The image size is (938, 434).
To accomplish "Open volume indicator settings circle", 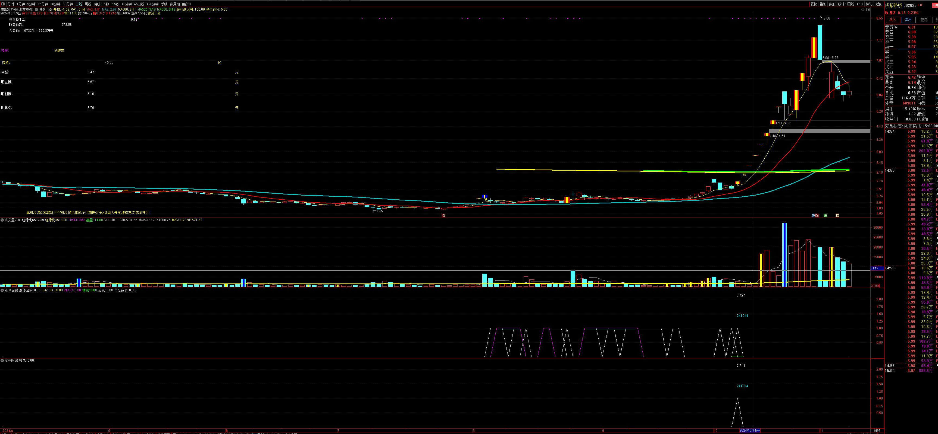I will coord(2,220).
